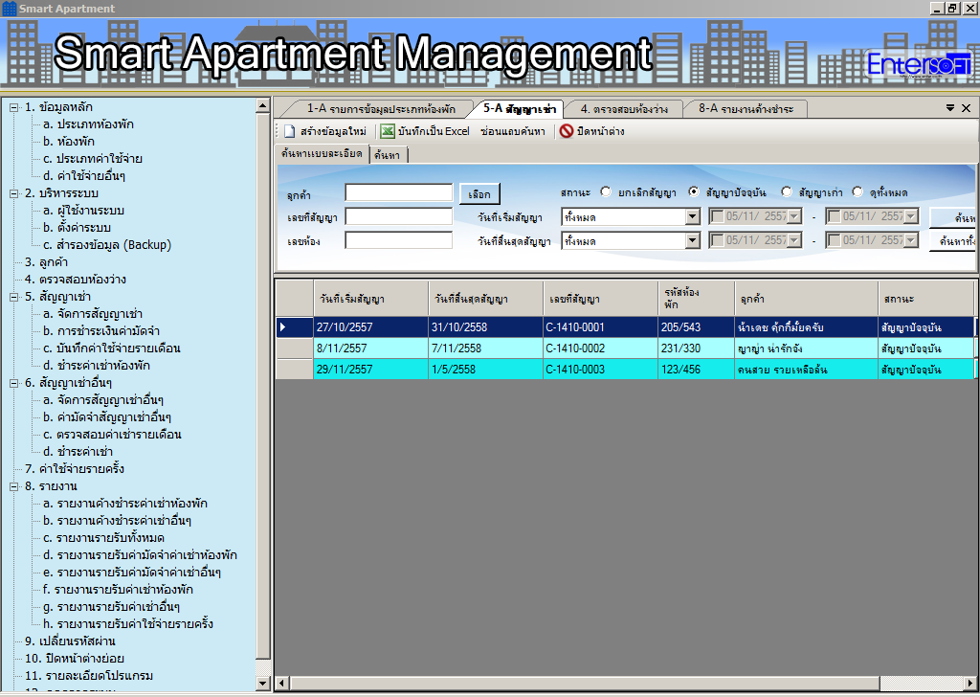
Task: Select 3. ลูกค้า in the menu tree
Action: click(x=46, y=262)
